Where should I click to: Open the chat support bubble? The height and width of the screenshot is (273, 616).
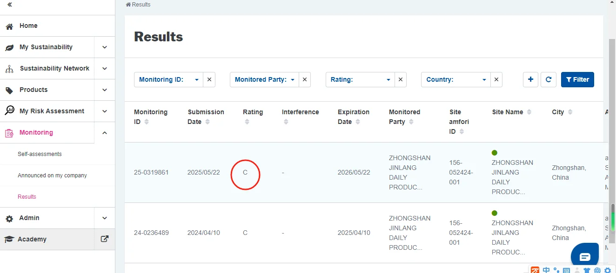tap(585, 256)
